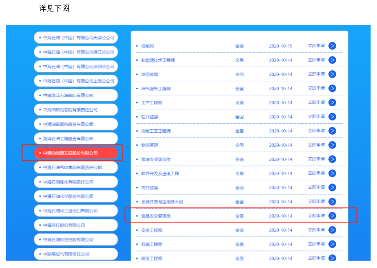Select 中海石油(中国)有限公司天津分公司 in company list
Screen dimensions: 377x268
point(76,38)
